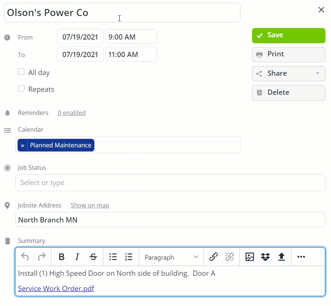Click the Bold formatting icon
The width and height of the screenshot is (331, 306).
[x=62, y=257]
